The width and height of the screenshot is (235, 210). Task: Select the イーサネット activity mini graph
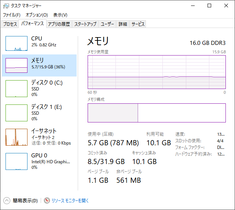(x=16, y=137)
